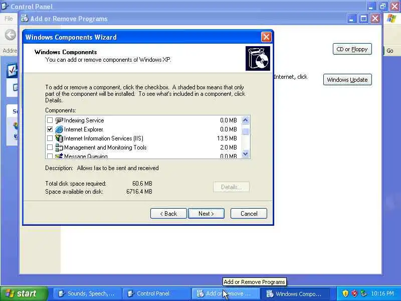Switch to Add or Remove taskbar button
This screenshot has height=301, width=401.
225,293
